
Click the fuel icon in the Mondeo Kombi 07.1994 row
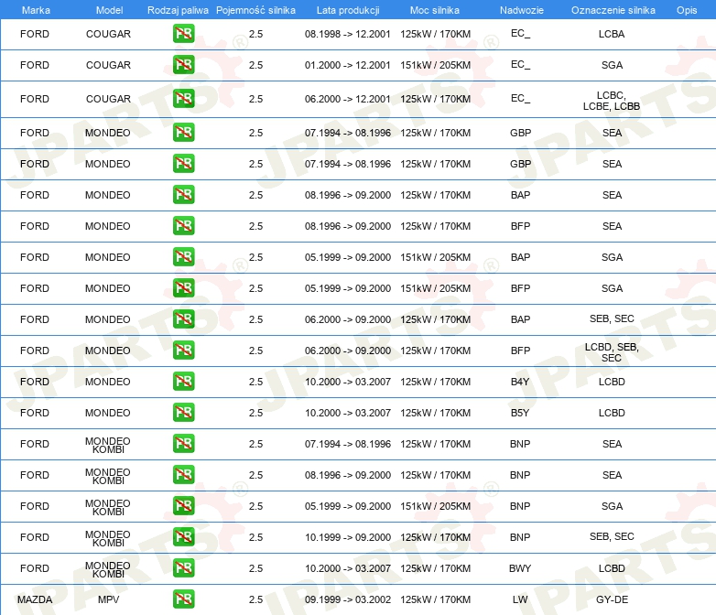(183, 443)
